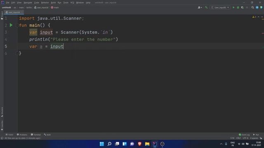
Task: Open the Refactor menu
Action: pos(45,3)
